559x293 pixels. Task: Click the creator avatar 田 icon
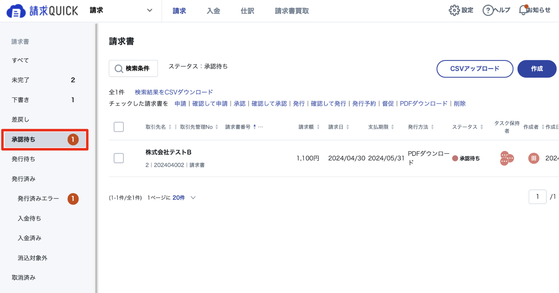click(534, 158)
